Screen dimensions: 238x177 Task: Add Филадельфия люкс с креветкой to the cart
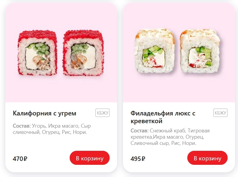pyautogui.click(x=208, y=158)
